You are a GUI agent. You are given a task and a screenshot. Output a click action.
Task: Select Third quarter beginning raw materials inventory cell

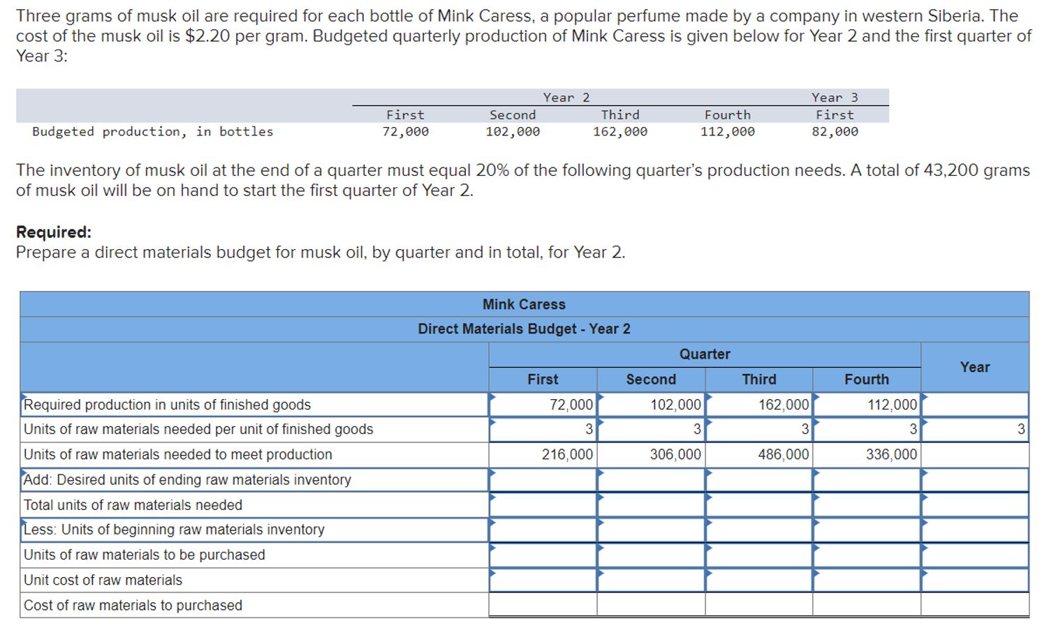click(759, 530)
